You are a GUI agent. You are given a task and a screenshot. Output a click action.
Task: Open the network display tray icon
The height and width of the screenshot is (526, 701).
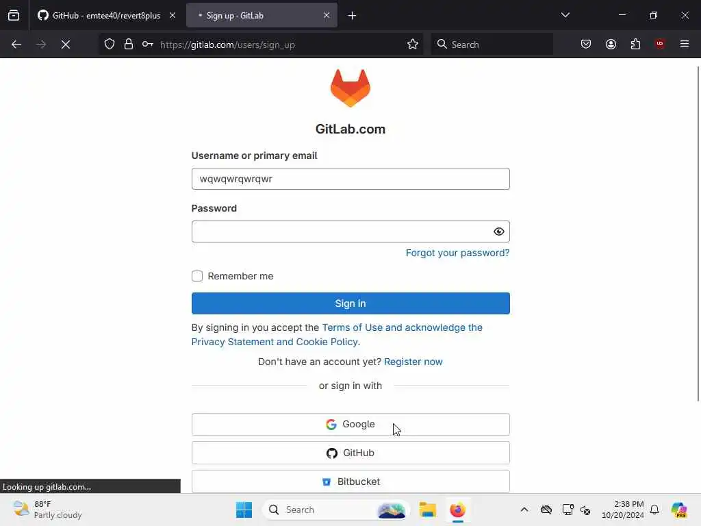tap(568, 510)
